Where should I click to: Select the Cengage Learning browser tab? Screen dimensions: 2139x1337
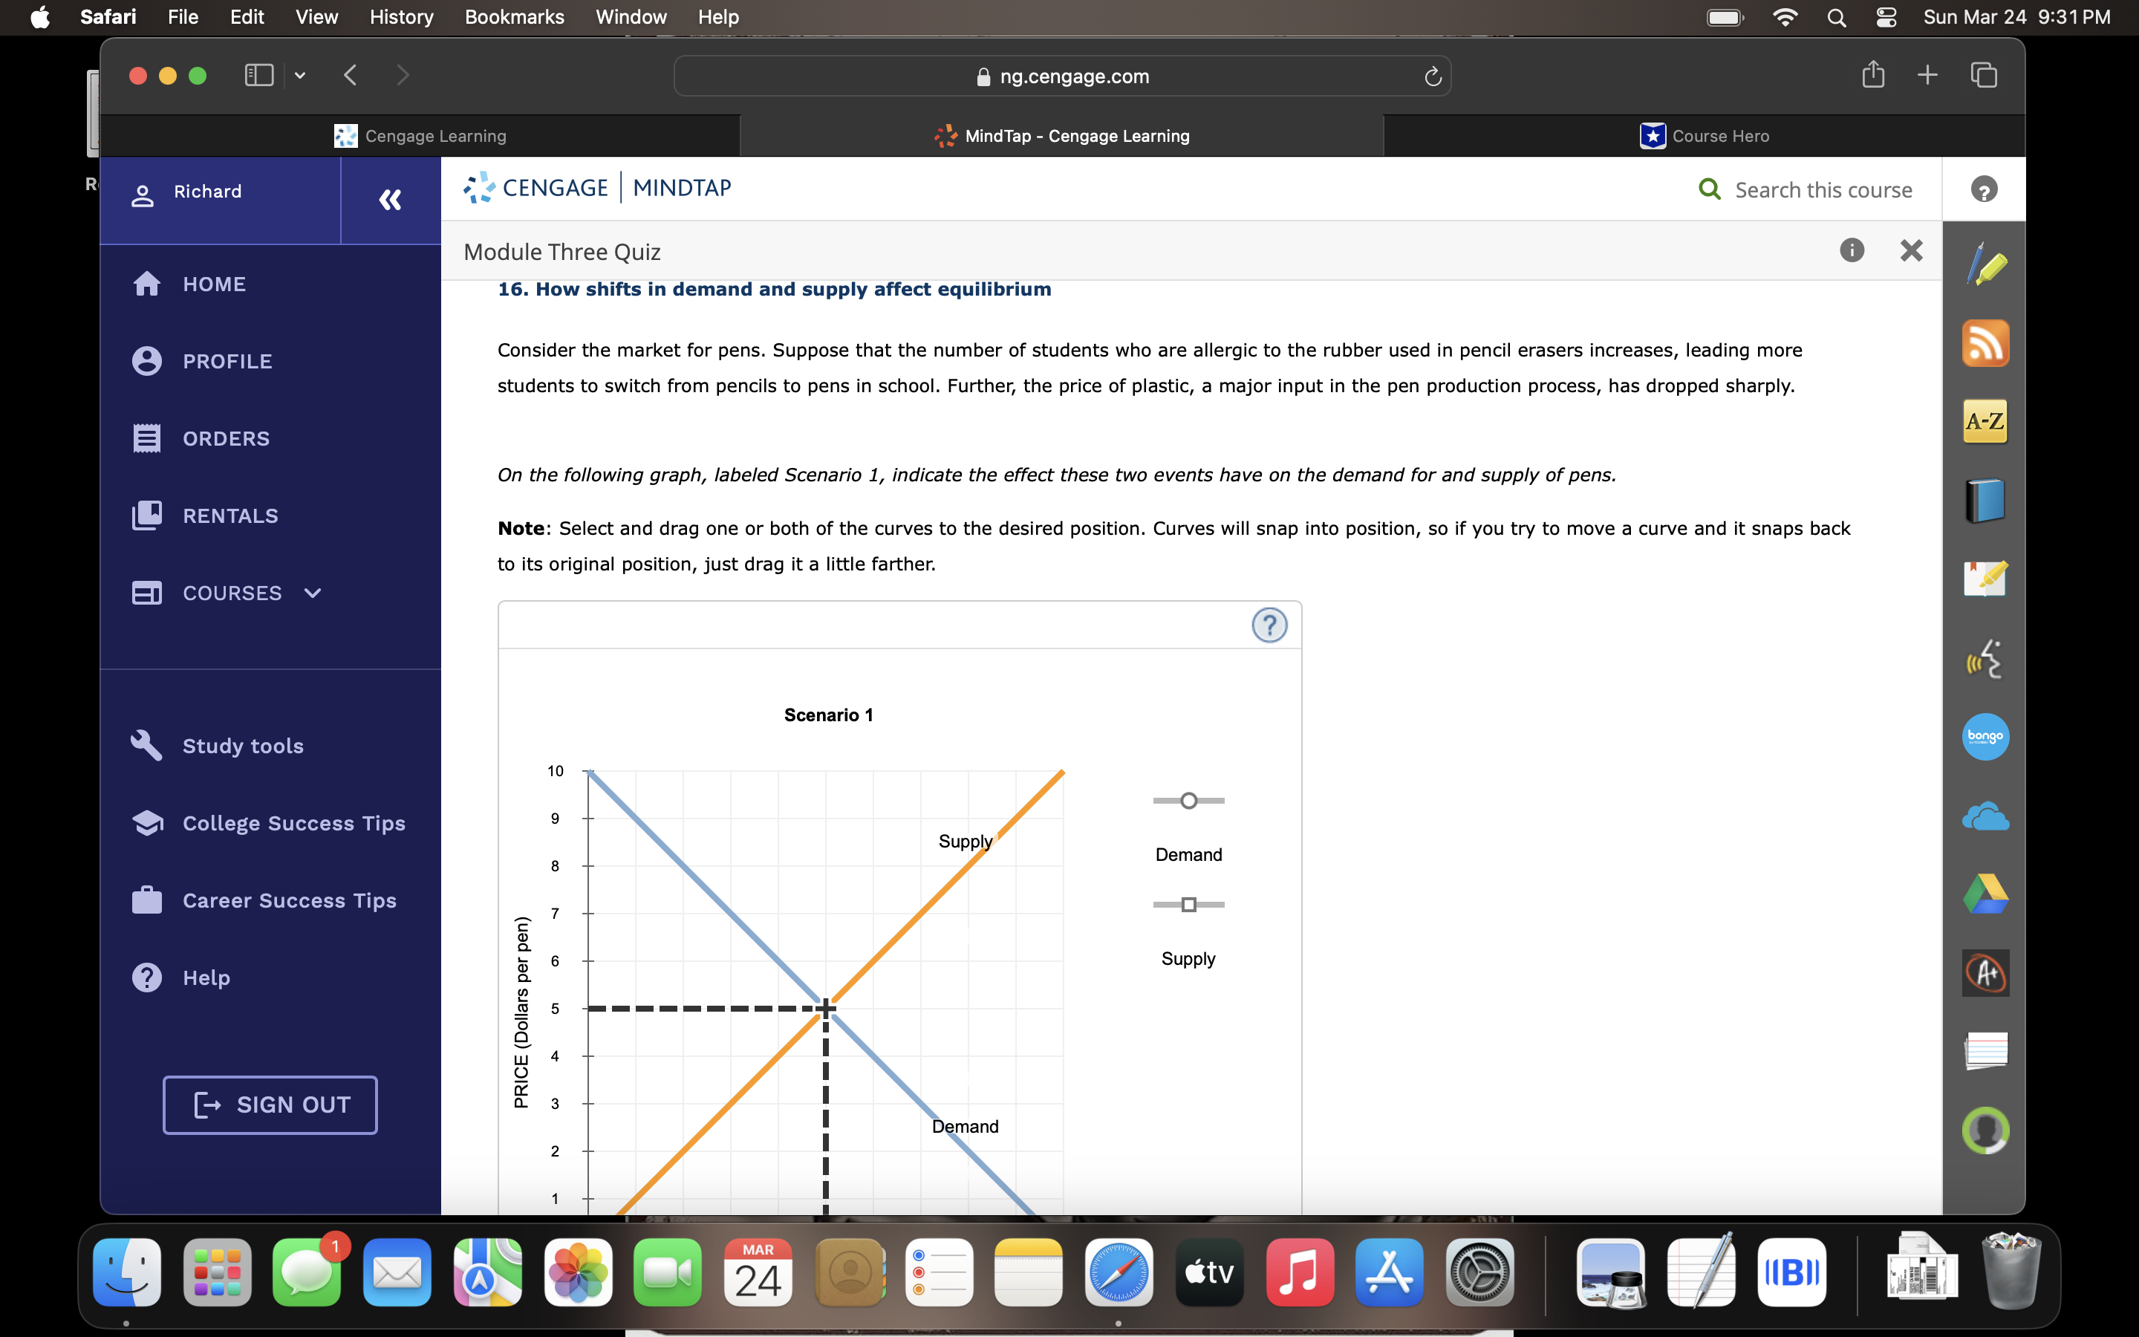coord(423,135)
